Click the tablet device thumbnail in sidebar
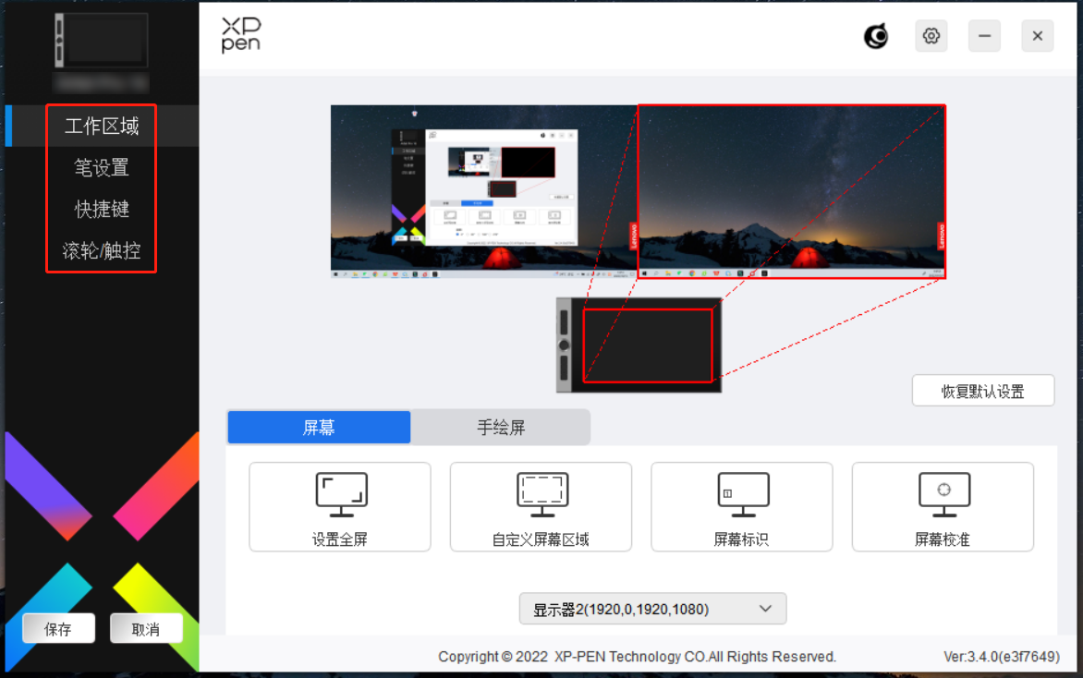This screenshot has width=1083, height=678. 101,42
